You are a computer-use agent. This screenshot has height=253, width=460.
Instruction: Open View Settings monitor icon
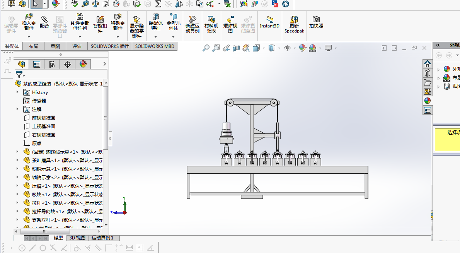[328, 48]
